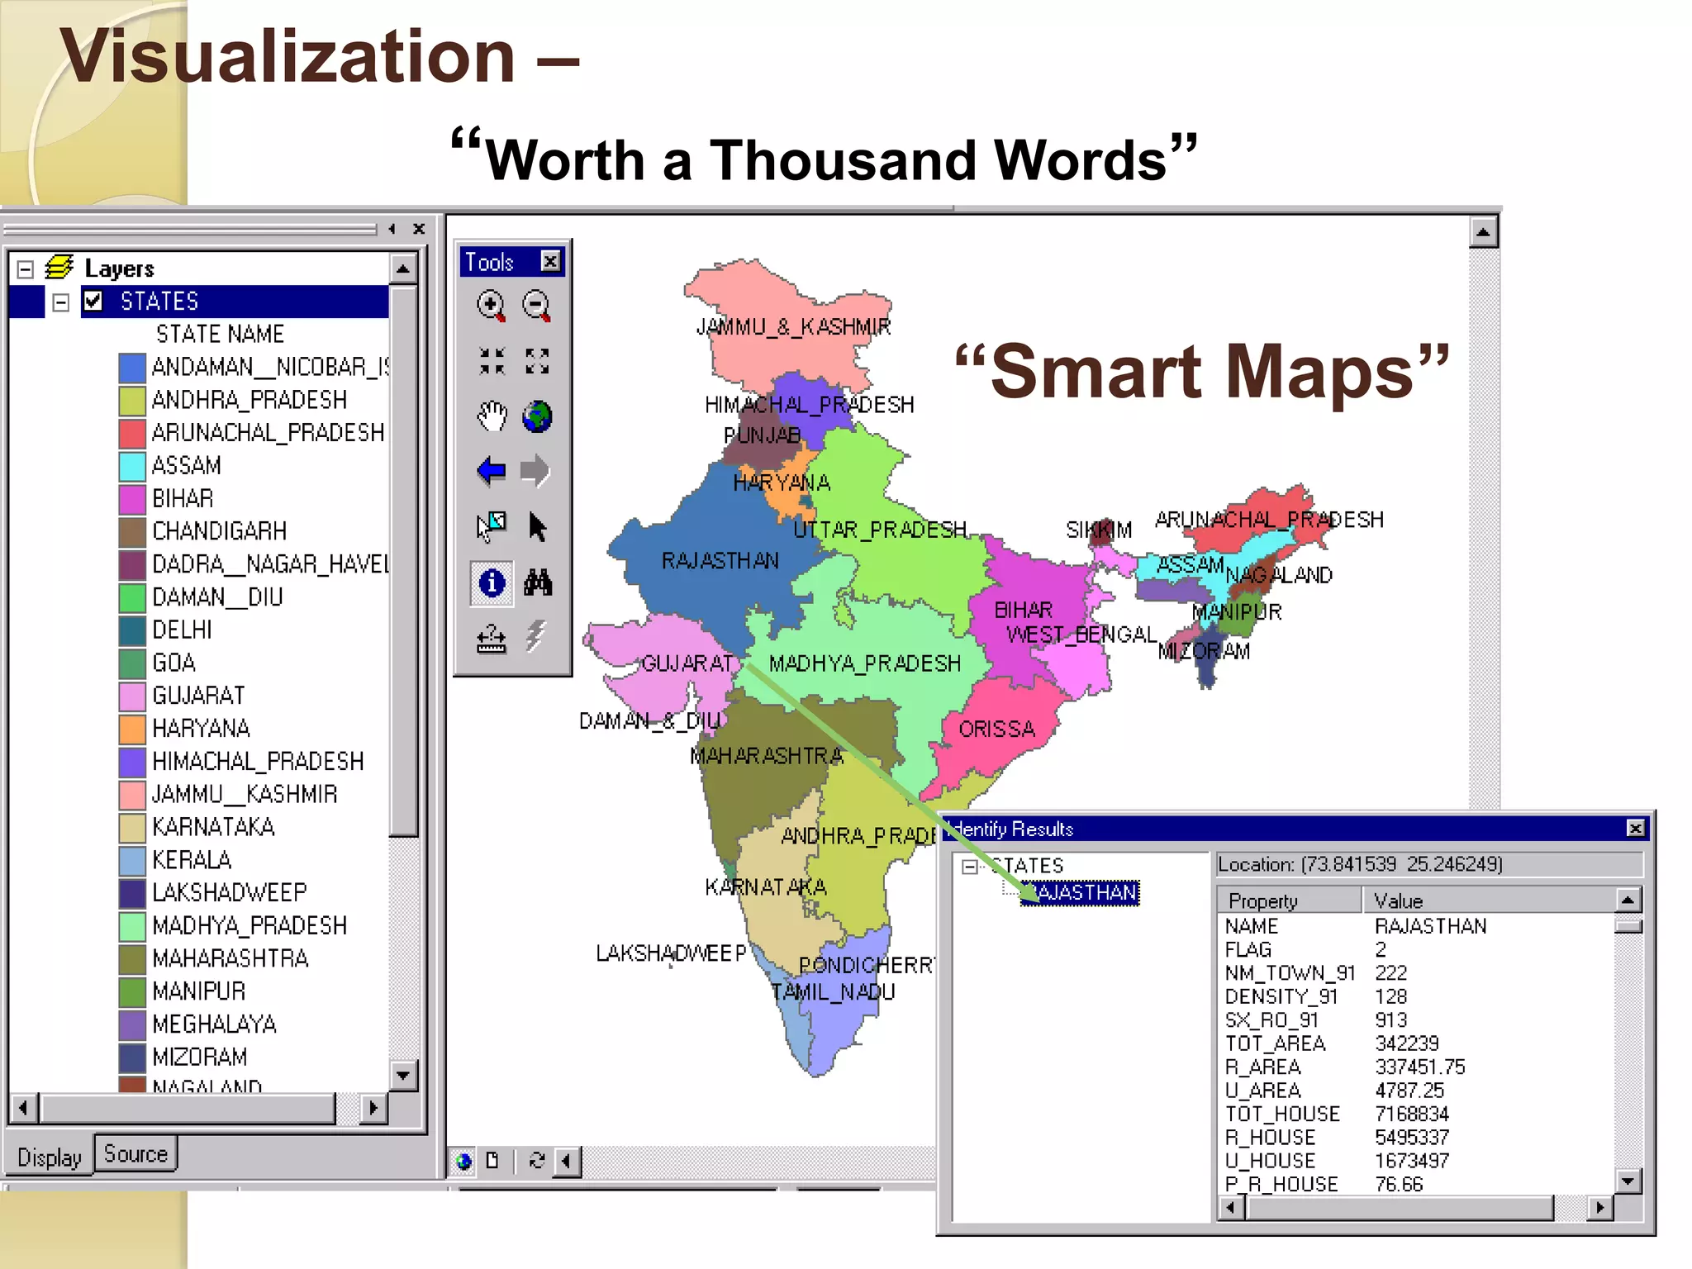This screenshot has width=1692, height=1269.
Task: Click the Hyperlink lightning bolt tool
Action: pyautogui.click(x=536, y=637)
